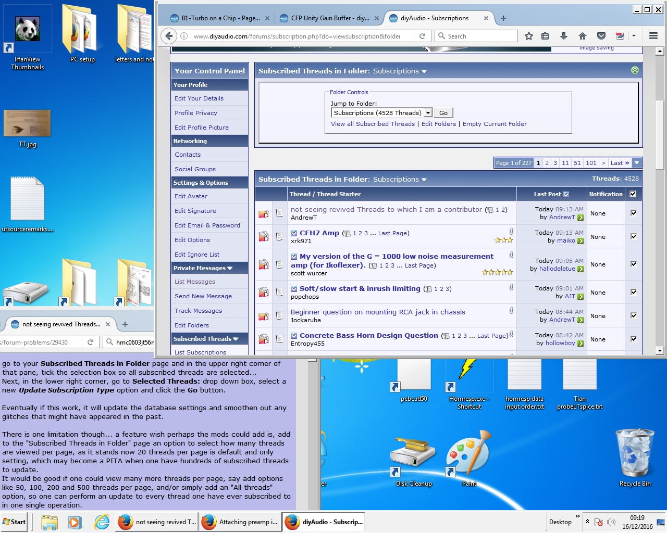Click the page scrollbar down arrow in Firefox
667x533 pixels.
click(660, 350)
